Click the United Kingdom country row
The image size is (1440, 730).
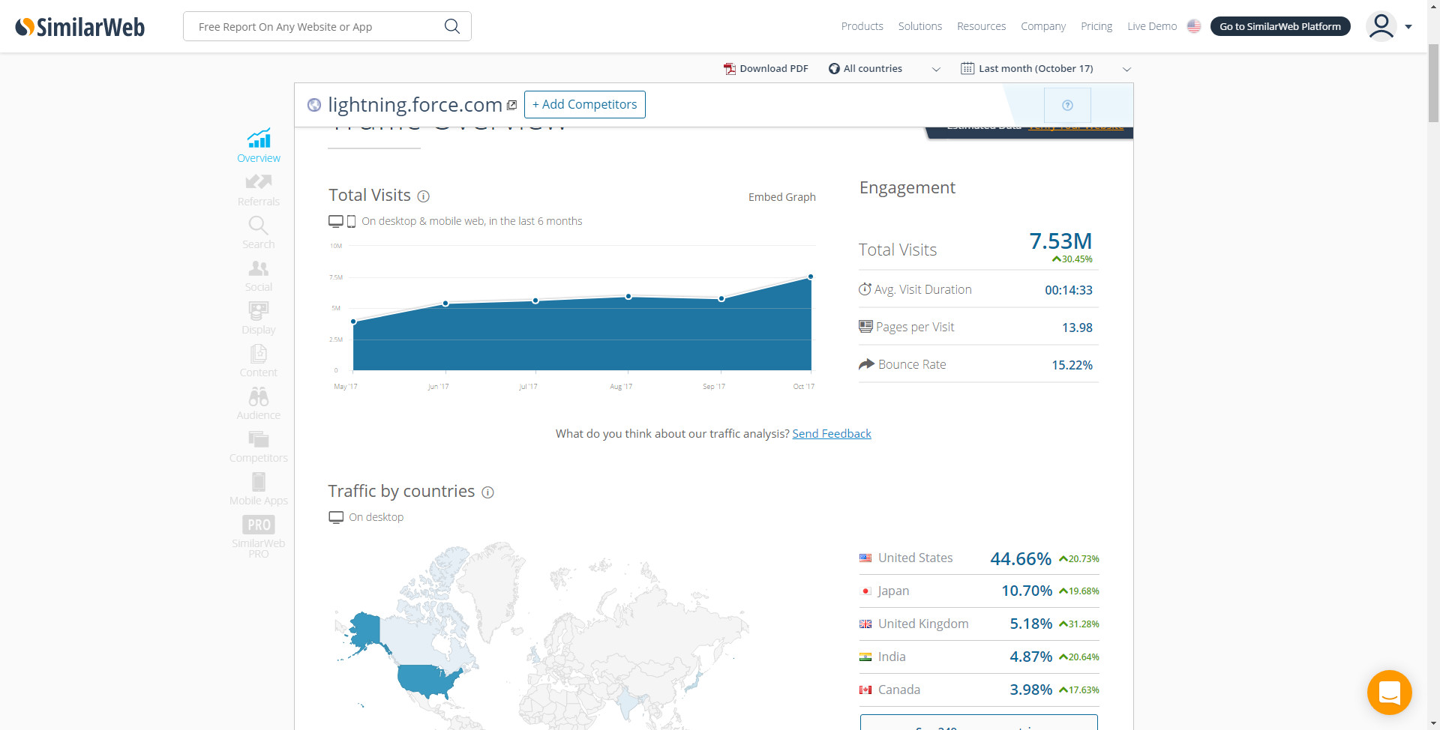(x=979, y=624)
